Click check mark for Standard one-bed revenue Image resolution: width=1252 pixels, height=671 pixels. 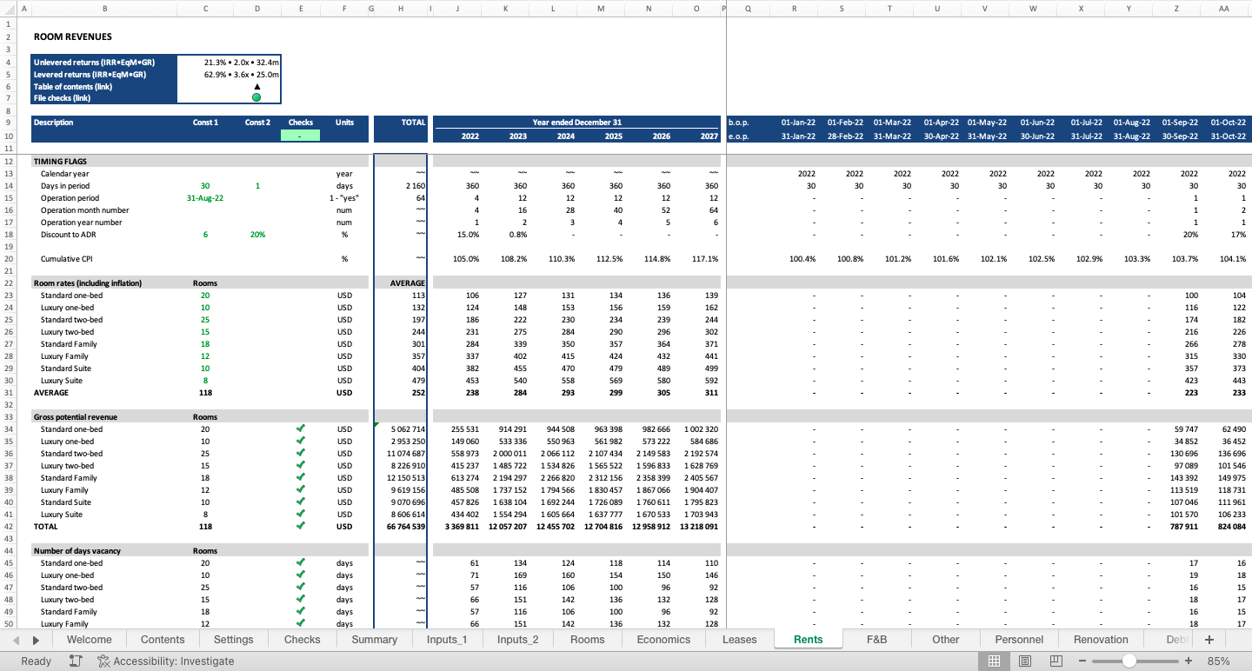click(x=301, y=429)
